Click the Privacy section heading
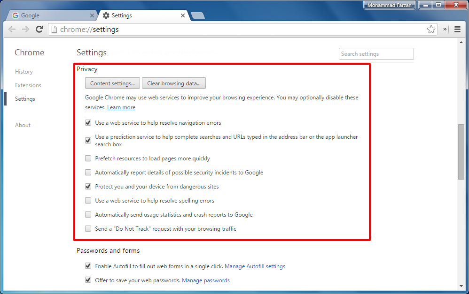Image resolution: width=469 pixels, height=294 pixels. 87,69
